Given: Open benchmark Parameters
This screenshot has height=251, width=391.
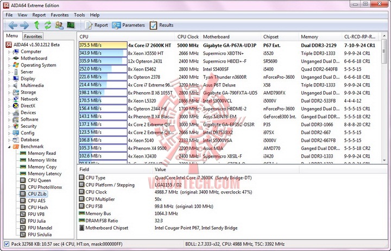Looking at the screenshot, I should tap(128, 25).
